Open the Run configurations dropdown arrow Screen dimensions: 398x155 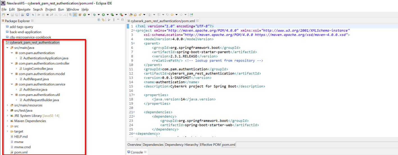108,15
